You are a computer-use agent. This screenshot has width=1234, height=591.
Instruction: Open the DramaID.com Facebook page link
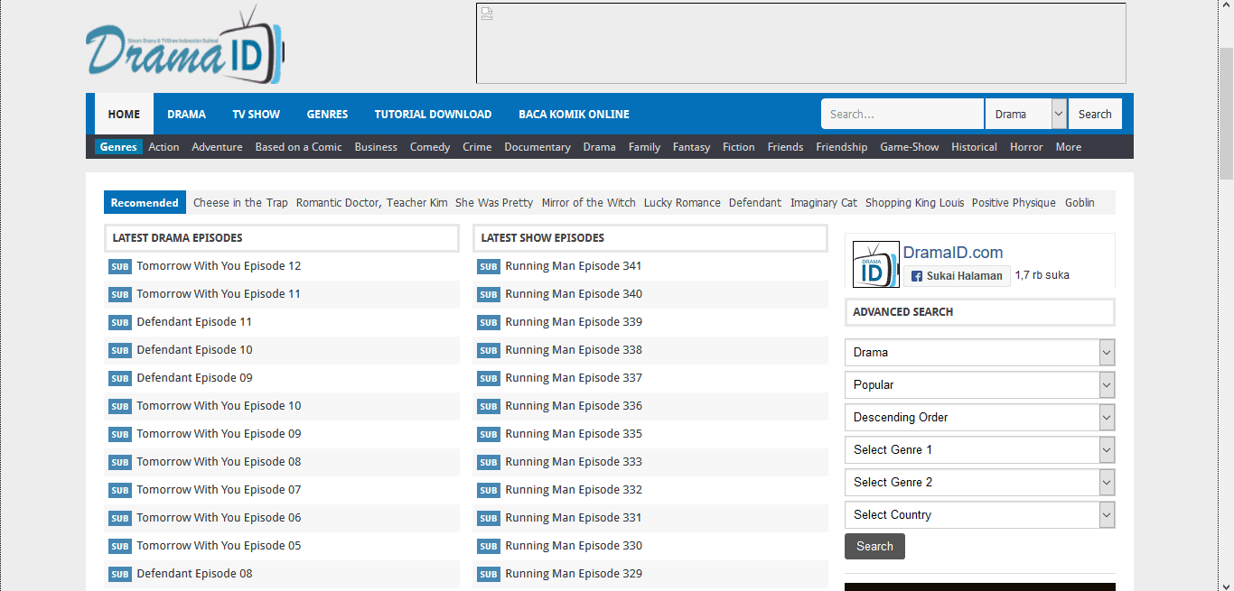(x=953, y=253)
